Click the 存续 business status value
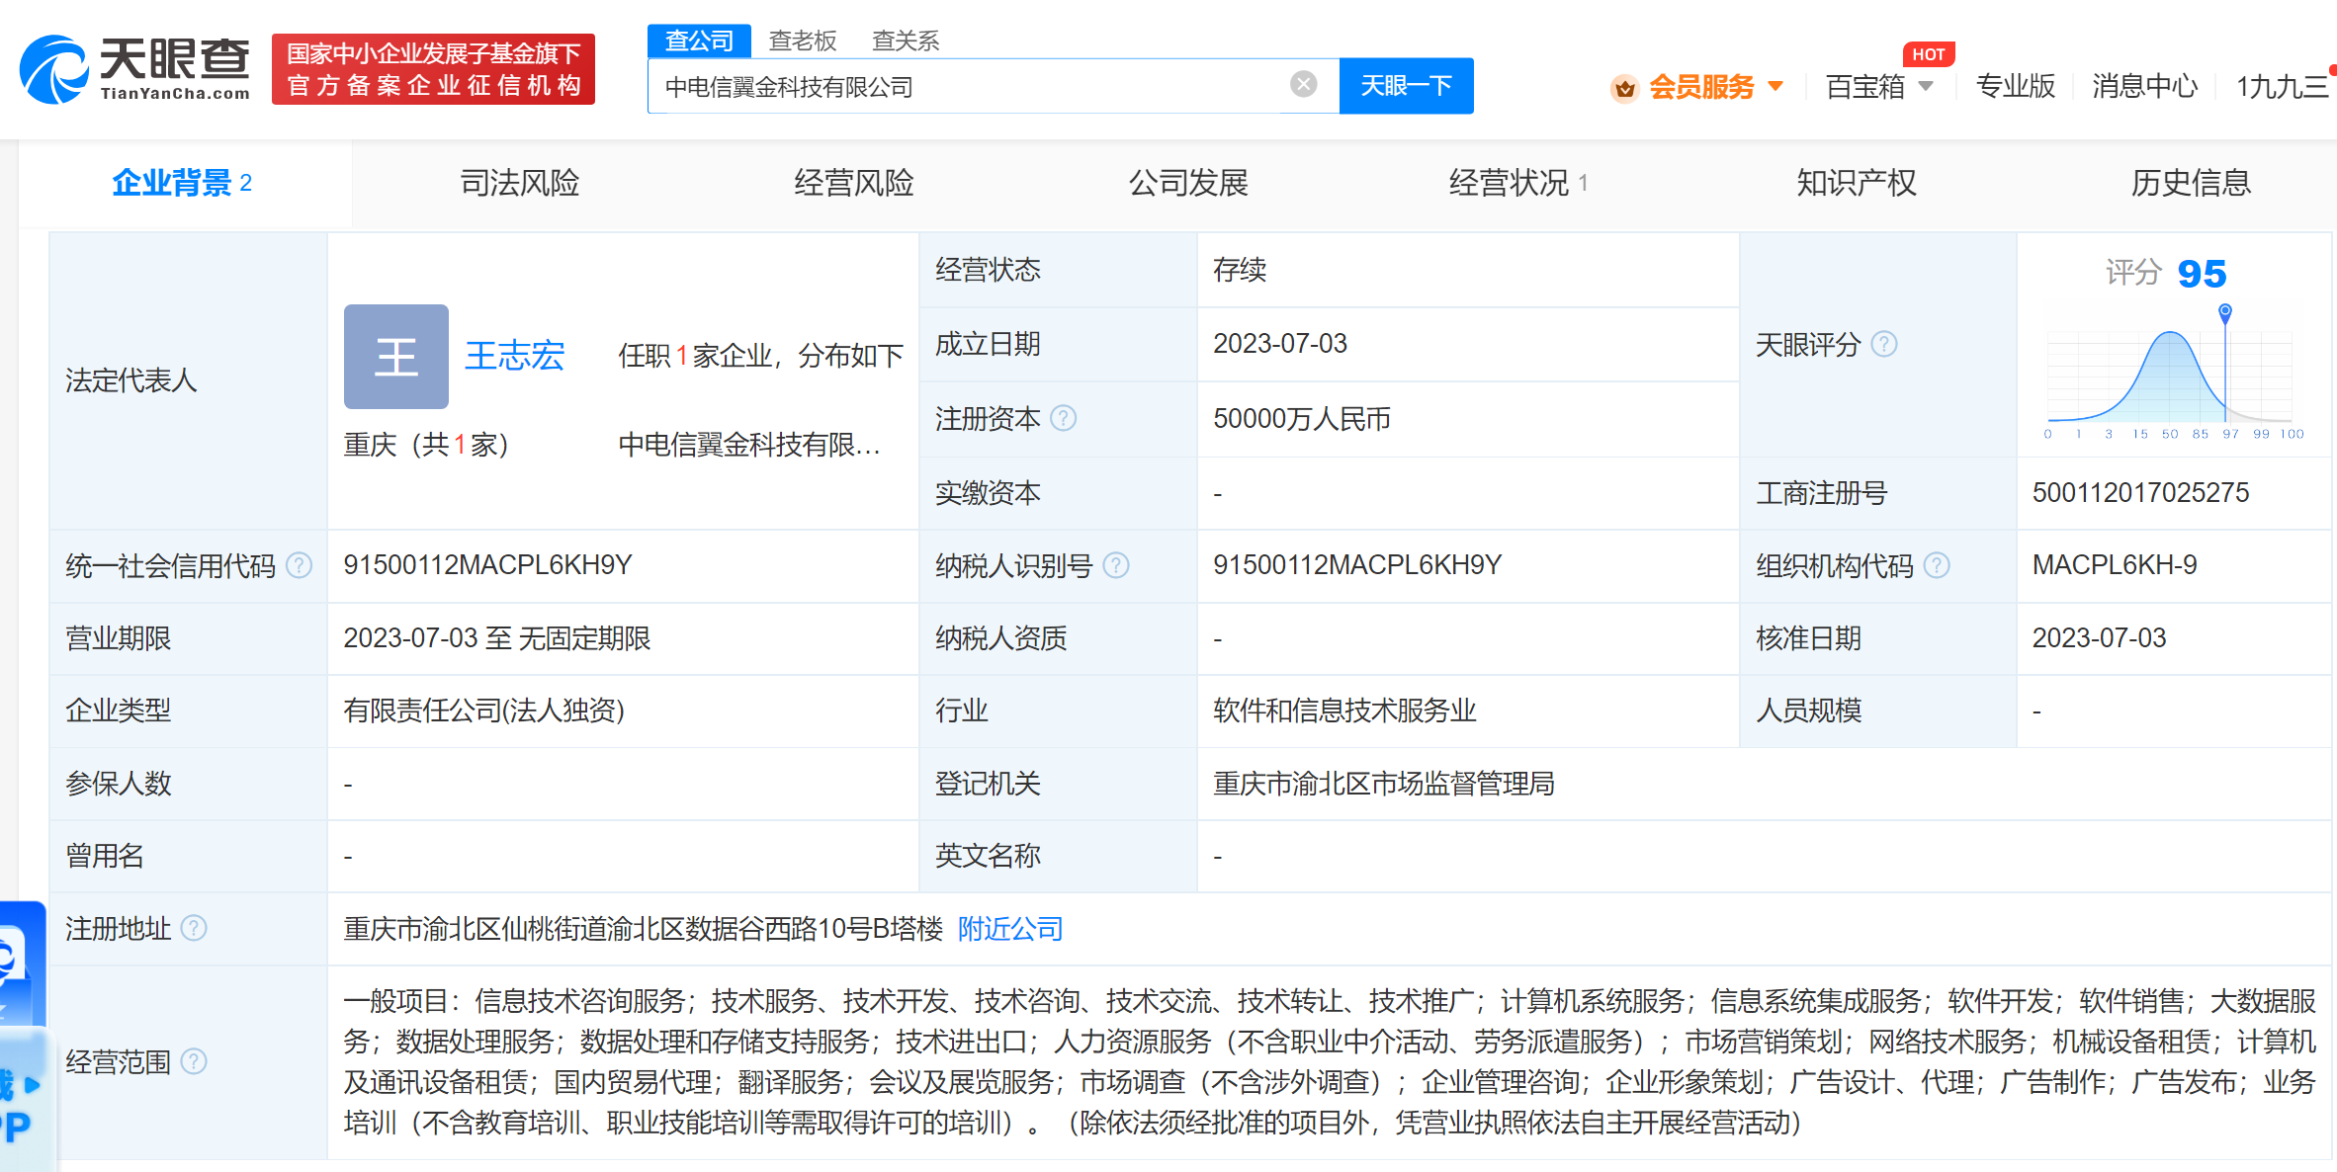Screen dimensions: 2337x1172 1240,270
